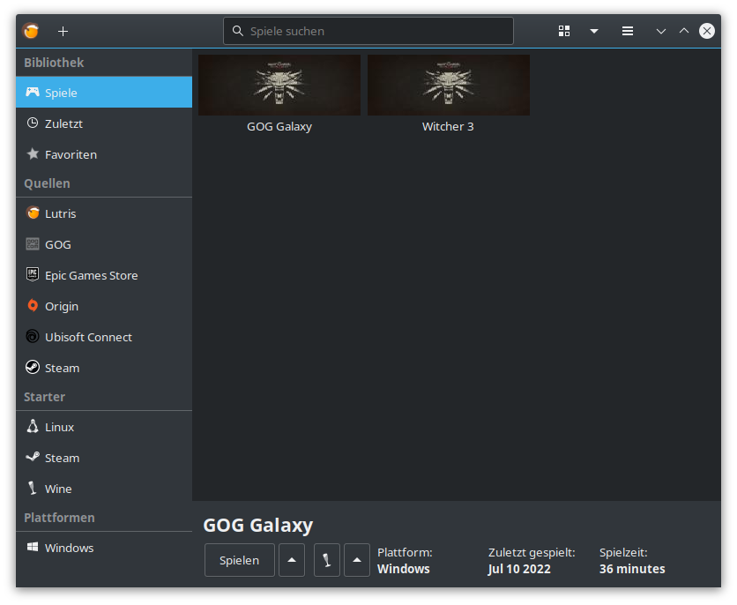Click the window minimize chevron

(x=661, y=32)
